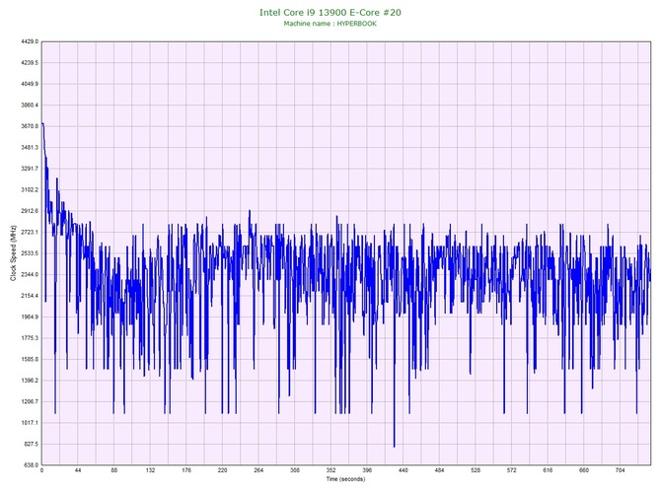The image size is (661, 496).
Task: Click the '4239.5' y-axis value
Action: click(x=30, y=63)
